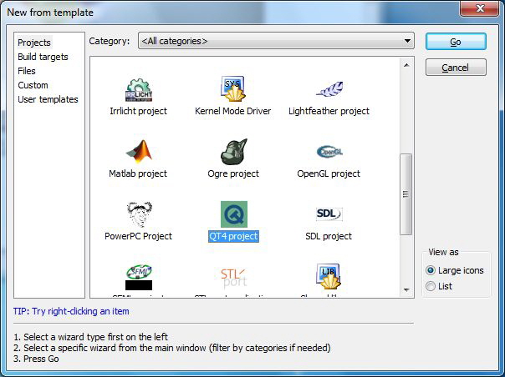
Task: Select User templates wizard type
Action: 48,99
